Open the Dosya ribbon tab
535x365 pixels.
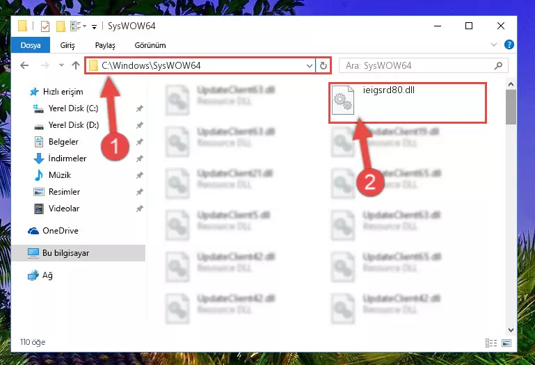click(x=31, y=45)
